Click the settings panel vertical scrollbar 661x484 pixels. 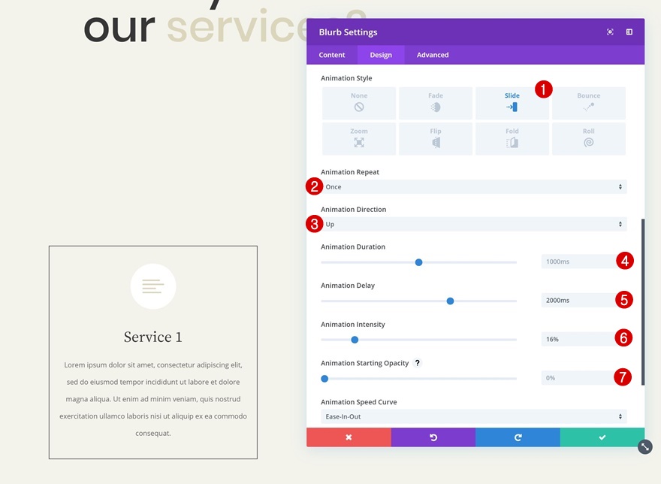point(643,301)
